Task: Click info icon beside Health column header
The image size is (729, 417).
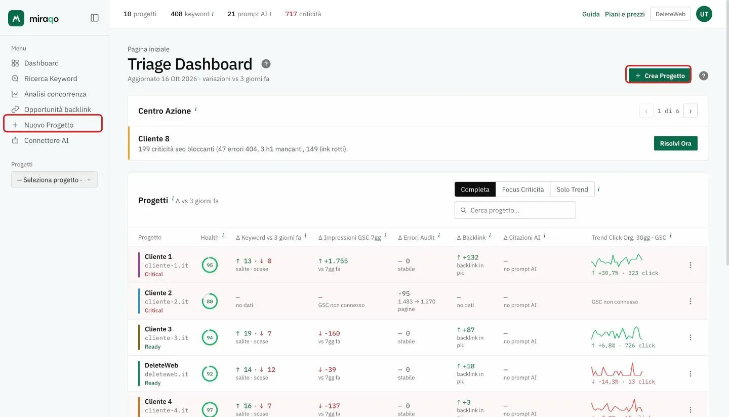Action: 223,236
